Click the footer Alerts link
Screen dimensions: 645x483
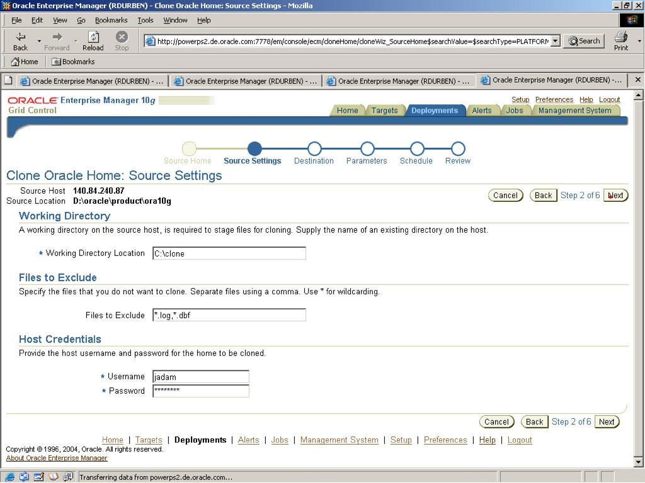(x=248, y=440)
